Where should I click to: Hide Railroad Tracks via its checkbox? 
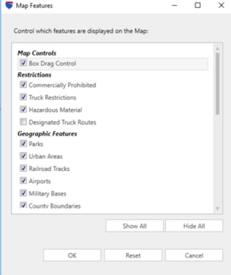point(23,168)
